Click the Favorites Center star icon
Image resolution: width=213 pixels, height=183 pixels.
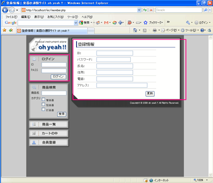(x=4, y=30)
